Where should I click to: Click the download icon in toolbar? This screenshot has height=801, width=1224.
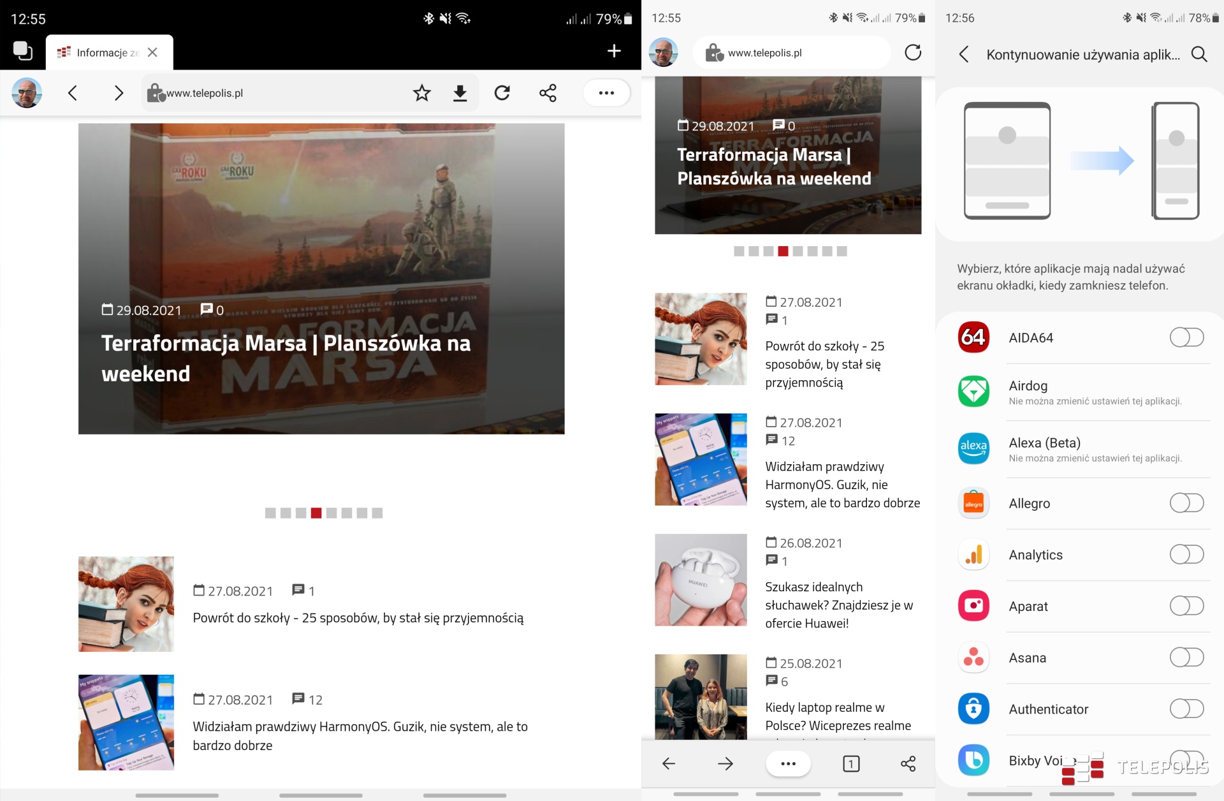pyautogui.click(x=460, y=93)
